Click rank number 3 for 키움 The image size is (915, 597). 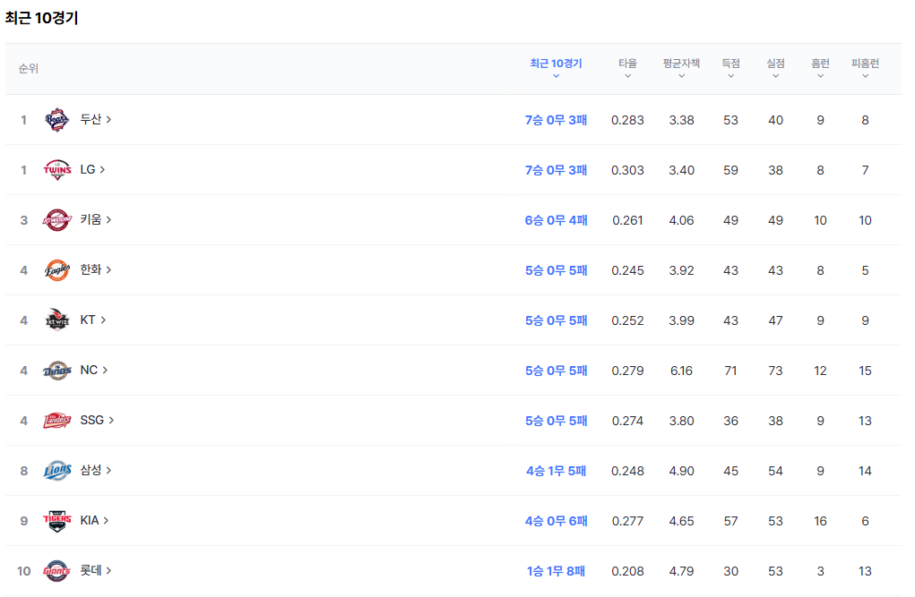point(23,220)
